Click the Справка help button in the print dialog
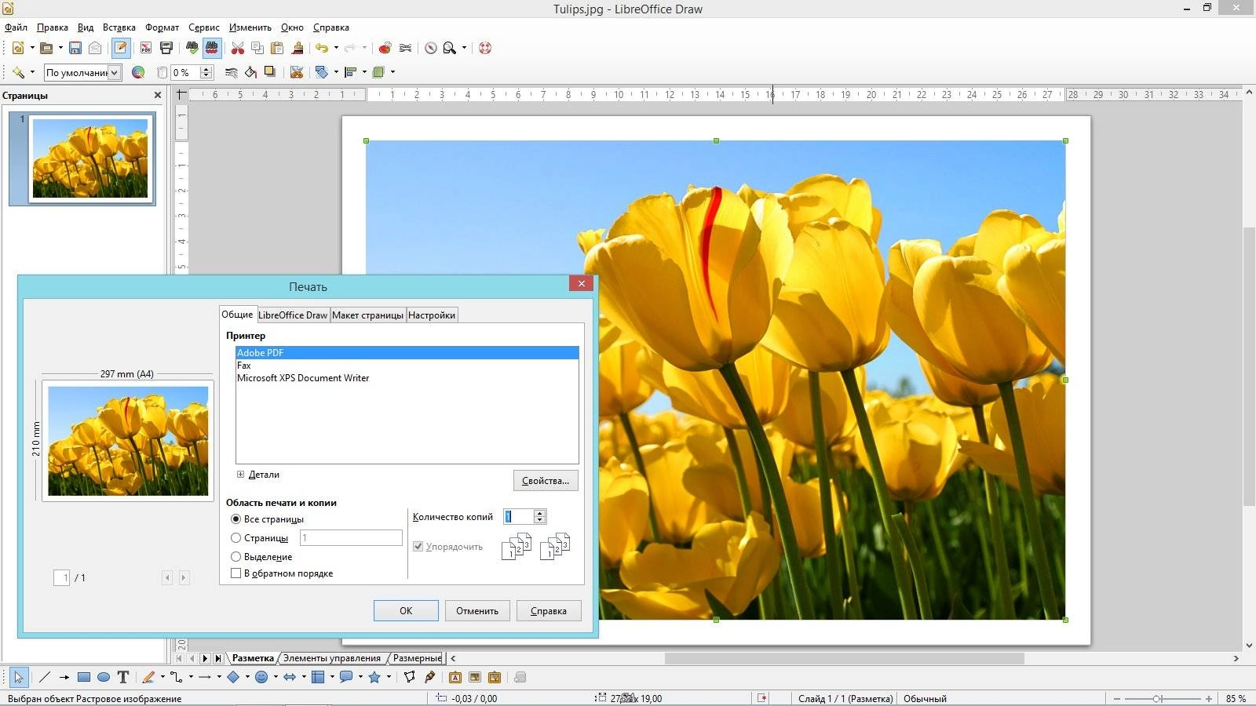This screenshot has width=1256, height=706. click(x=549, y=611)
